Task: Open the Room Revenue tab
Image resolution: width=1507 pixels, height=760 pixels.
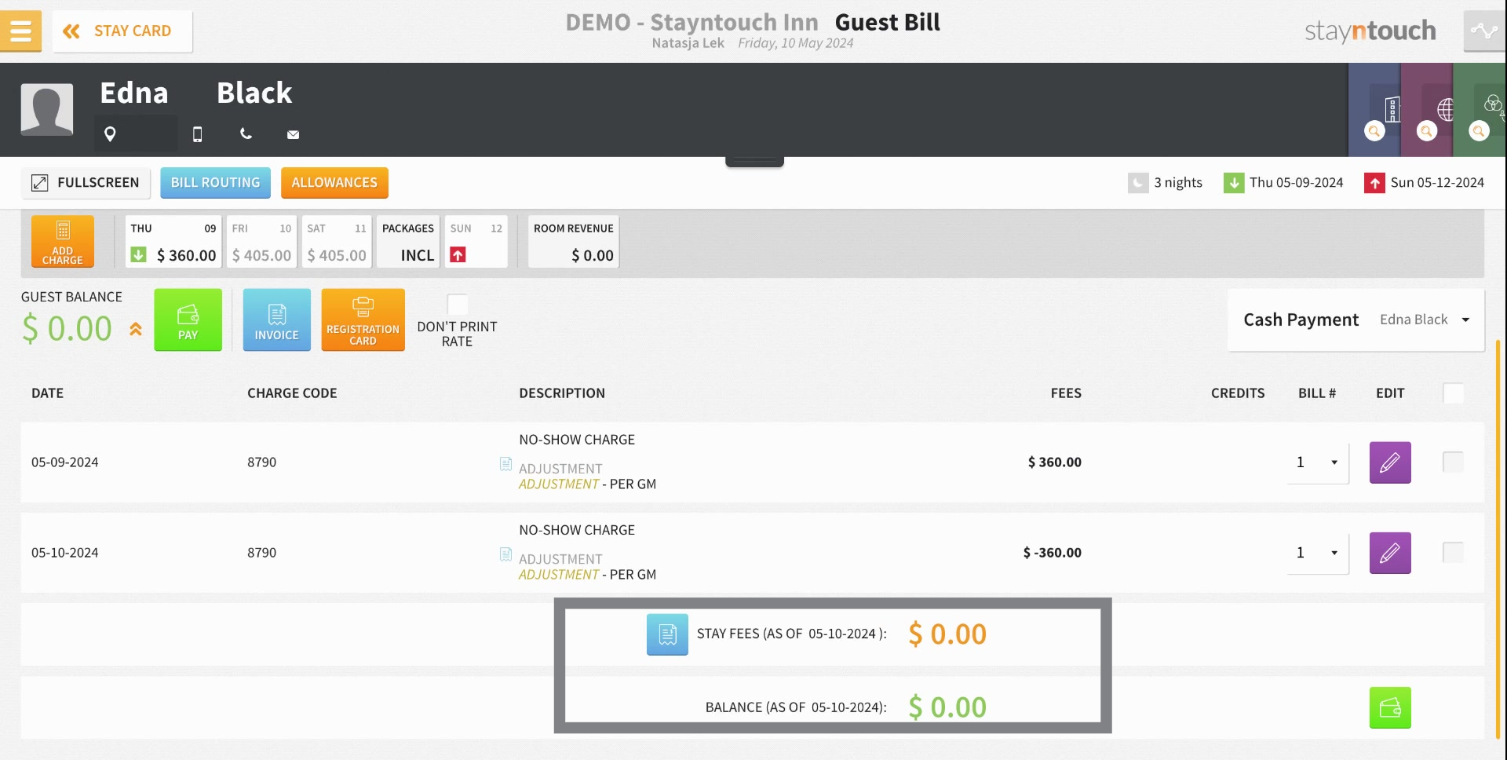Action: click(x=574, y=241)
